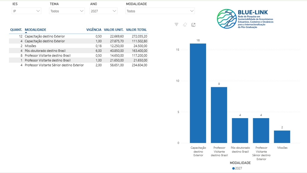Click the Missões bar in chart
The image size is (307, 173).
pos(282,137)
